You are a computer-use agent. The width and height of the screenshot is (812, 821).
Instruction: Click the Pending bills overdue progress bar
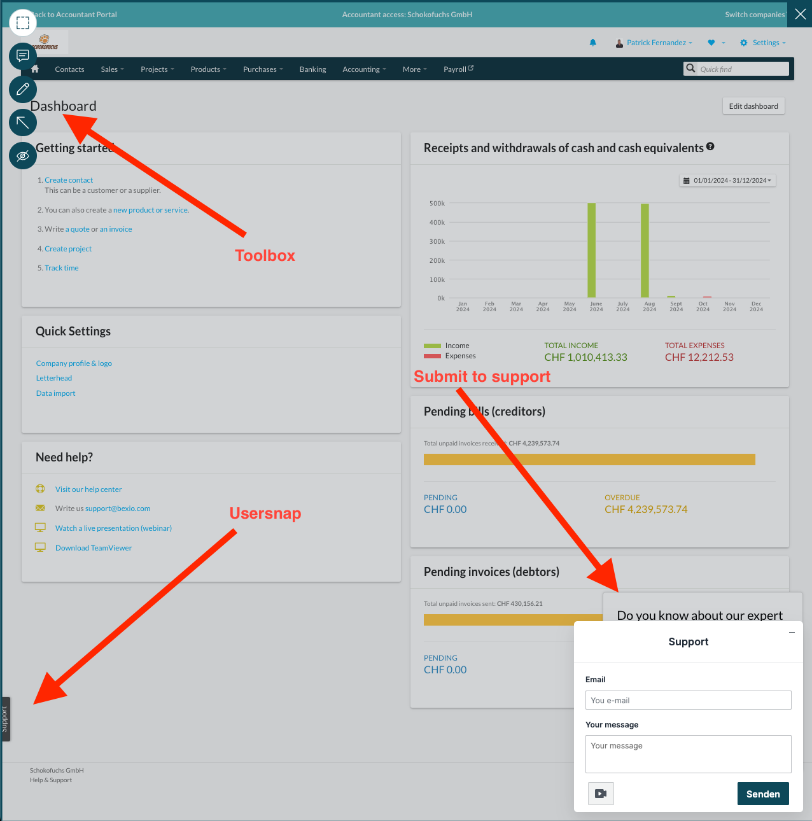[589, 460]
